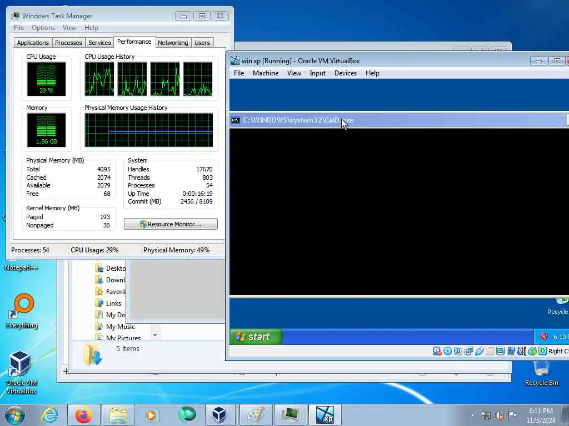The image size is (569, 426).
Task: Click VirtualBox keyboard capture arrow icon
Action: point(542,351)
